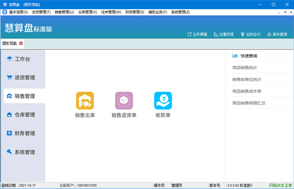The height and width of the screenshot is (189, 294).
Task: Open the 系统管理(Z) menu
Action: 181,12
